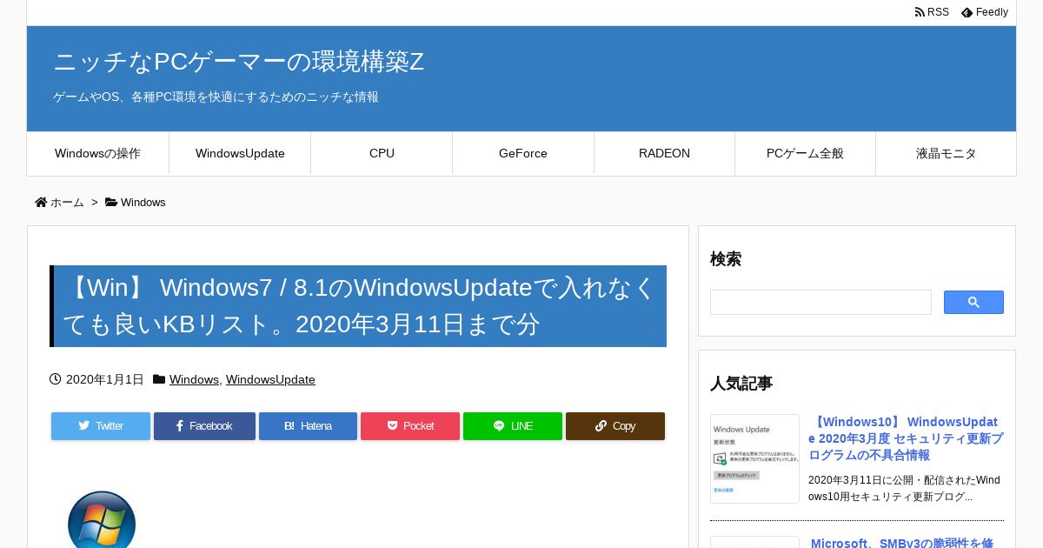Image resolution: width=1043 pixels, height=548 pixels.
Task: Copy the article link with Copy button
Action: click(x=615, y=426)
